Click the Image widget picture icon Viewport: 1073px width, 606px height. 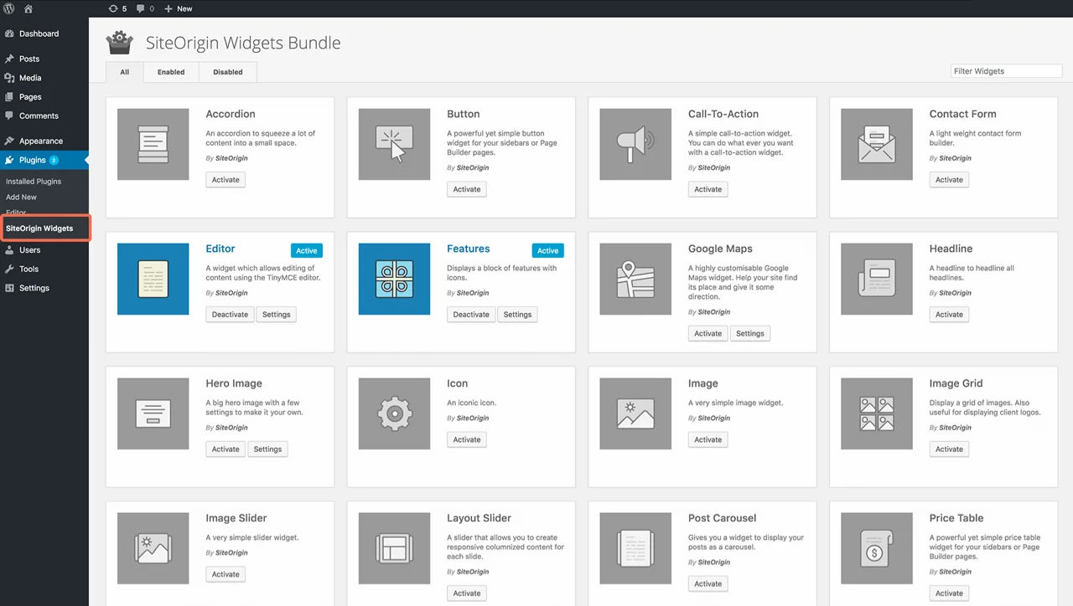pyautogui.click(x=635, y=413)
